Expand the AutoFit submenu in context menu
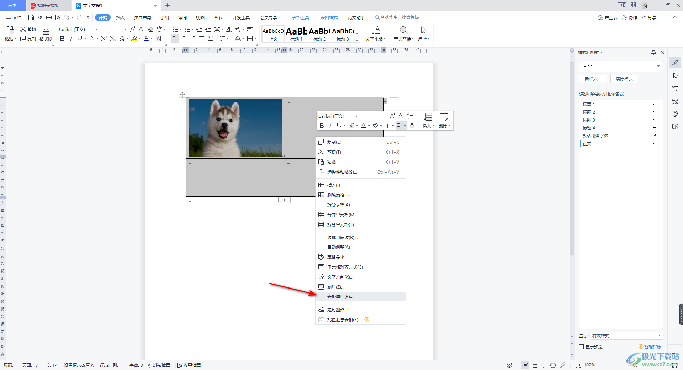Screen dimensions: 683x370 360,247
